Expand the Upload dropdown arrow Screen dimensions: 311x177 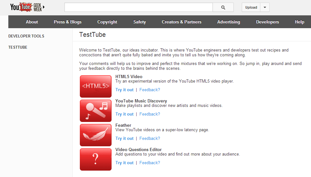pos(265,7)
